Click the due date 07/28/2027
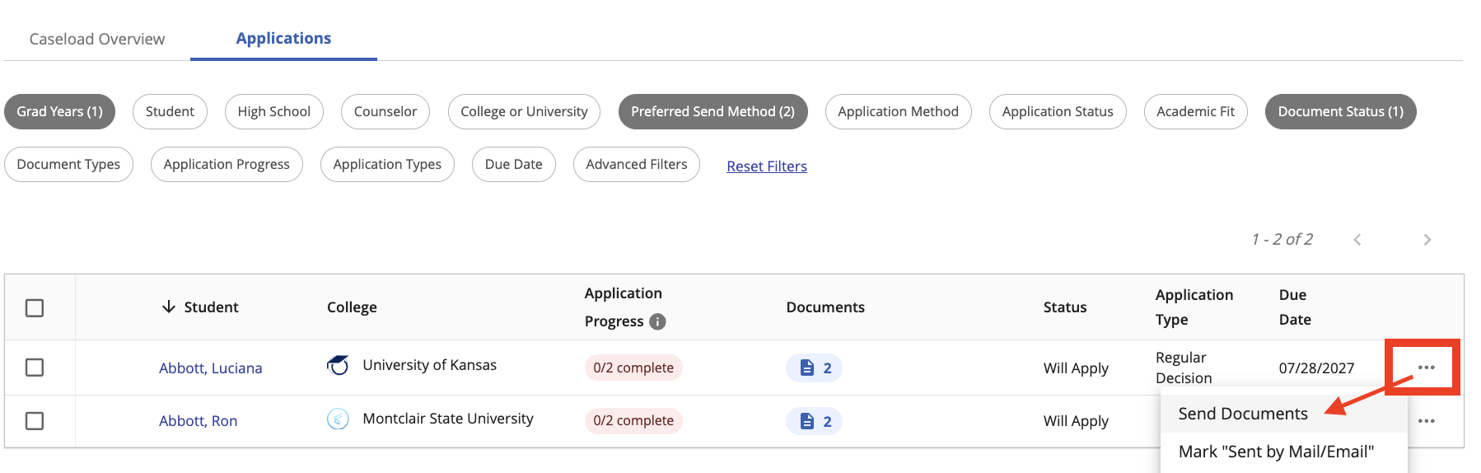 coord(1316,368)
